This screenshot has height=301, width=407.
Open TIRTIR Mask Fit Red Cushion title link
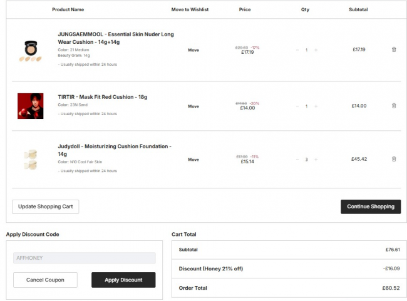(x=103, y=97)
